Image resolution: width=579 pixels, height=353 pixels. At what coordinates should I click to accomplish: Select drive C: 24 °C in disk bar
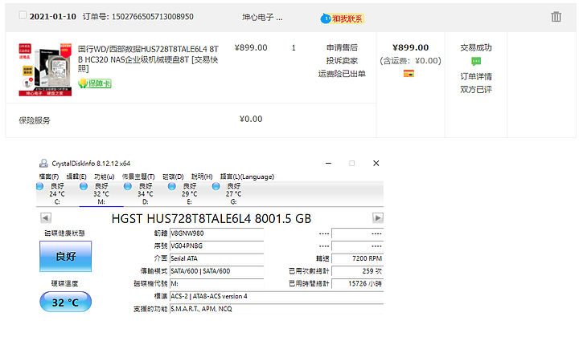pos(57,194)
